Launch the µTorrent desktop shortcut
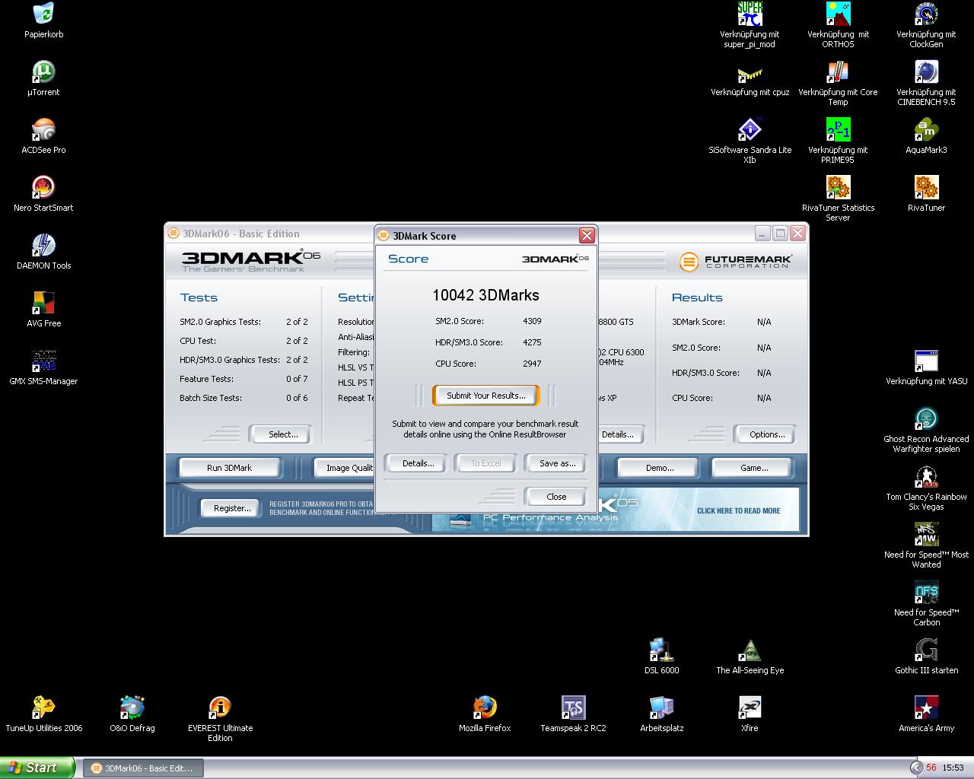The image size is (974, 779). [43, 72]
